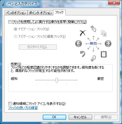Switch to ペンのオプション tab
The width and height of the screenshot is (122, 124).
click(x=16, y=13)
